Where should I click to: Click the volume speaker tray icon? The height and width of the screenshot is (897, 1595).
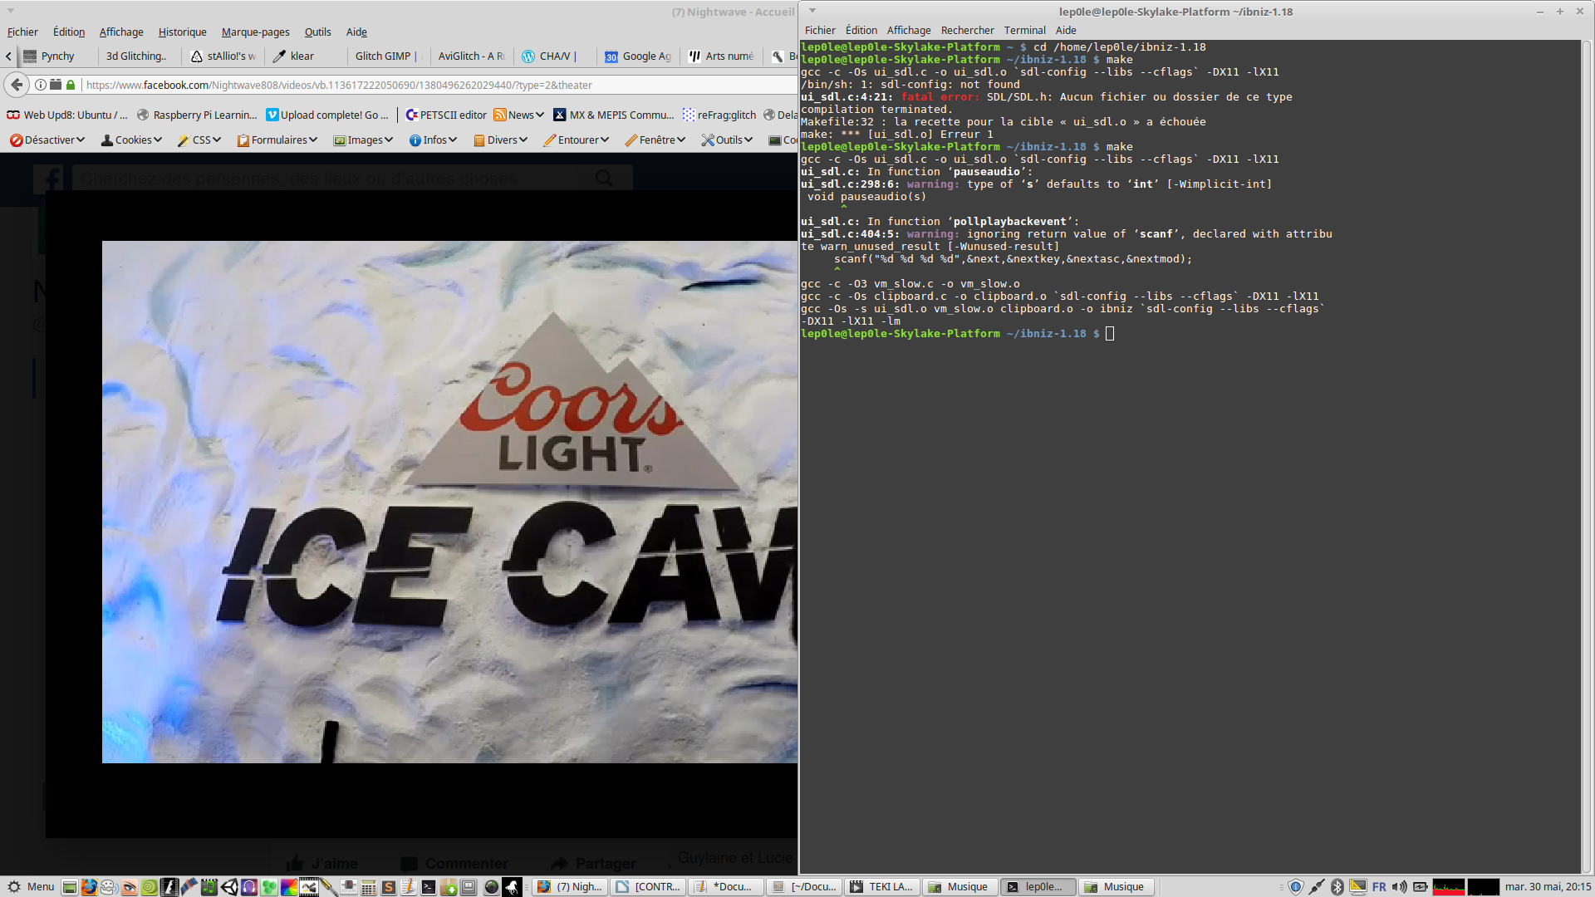[x=1399, y=887]
